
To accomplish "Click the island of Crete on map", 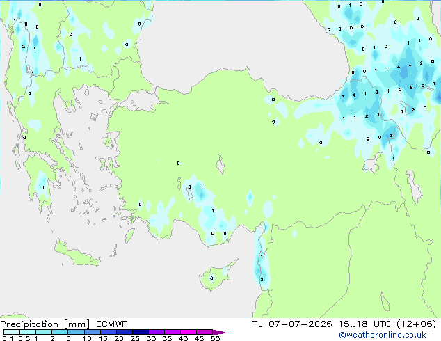I will coord(77,254).
